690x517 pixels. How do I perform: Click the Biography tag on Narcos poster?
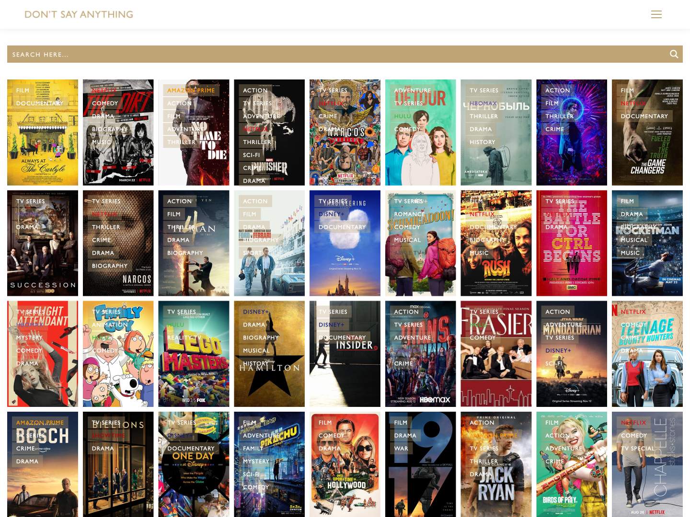(110, 266)
